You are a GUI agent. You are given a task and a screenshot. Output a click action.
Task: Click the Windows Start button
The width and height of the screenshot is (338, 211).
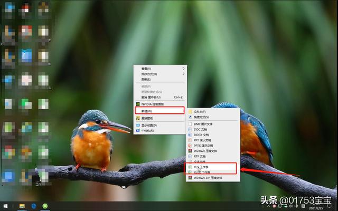pos(6,205)
